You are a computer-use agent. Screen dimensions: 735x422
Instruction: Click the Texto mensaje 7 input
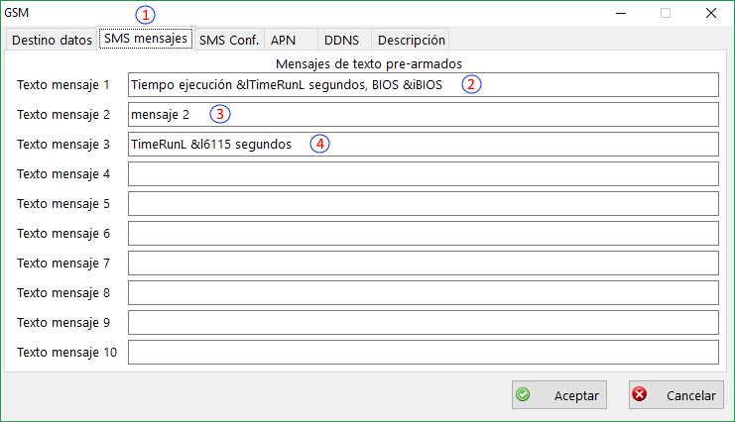click(423, 264)
